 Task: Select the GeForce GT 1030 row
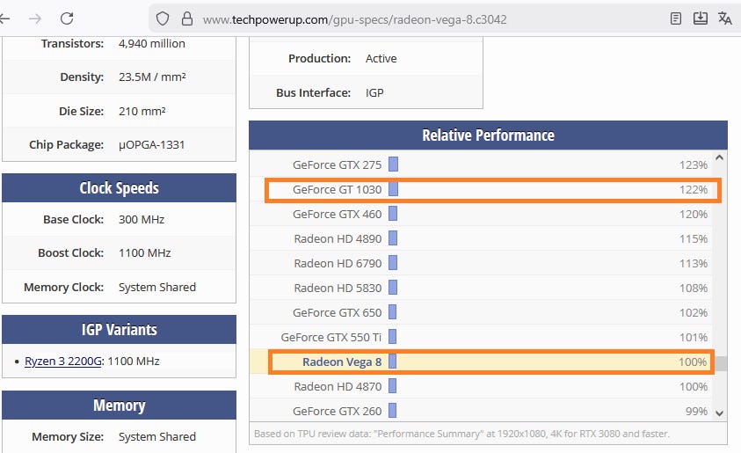(x=492, y=190)
